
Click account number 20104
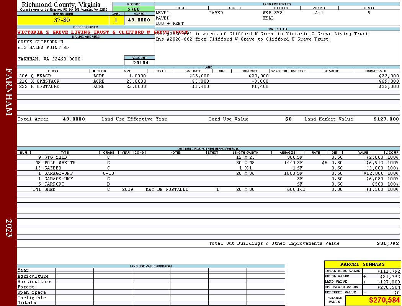141,62
